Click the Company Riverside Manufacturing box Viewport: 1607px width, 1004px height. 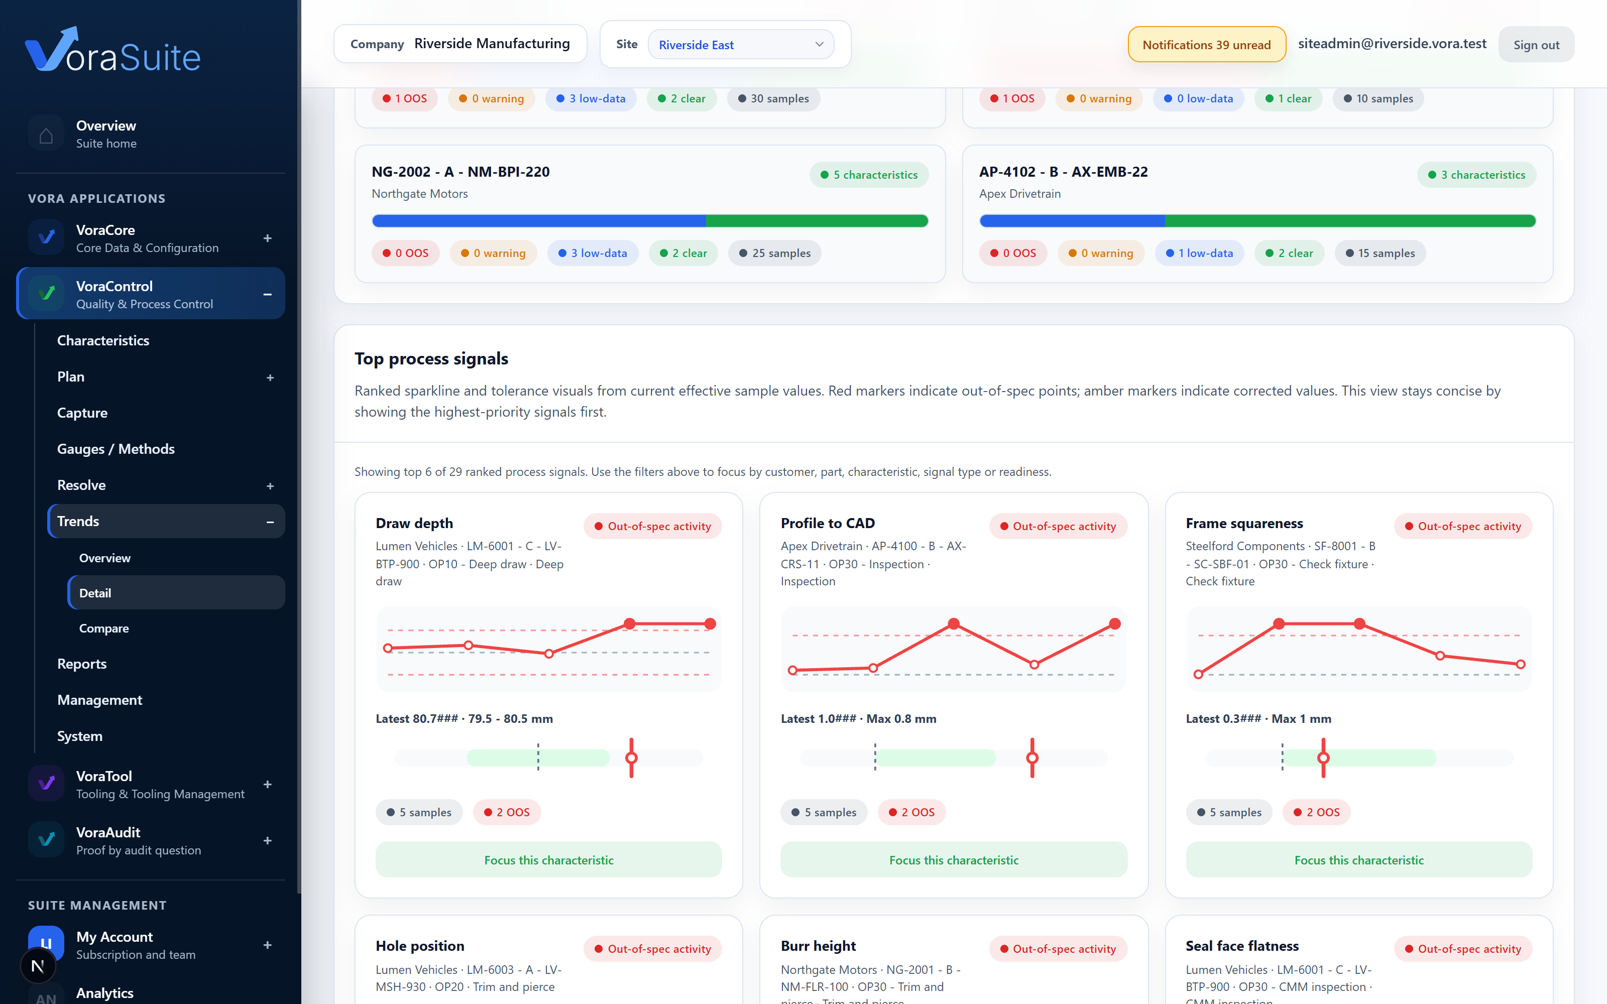pos(460,44)
